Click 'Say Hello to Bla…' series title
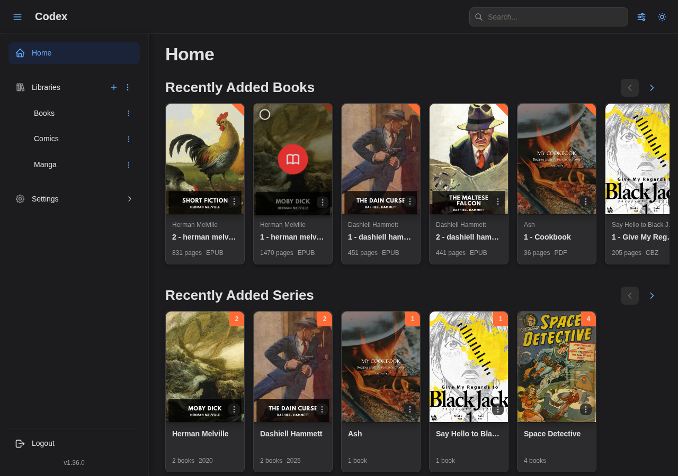 click(468, 434)
